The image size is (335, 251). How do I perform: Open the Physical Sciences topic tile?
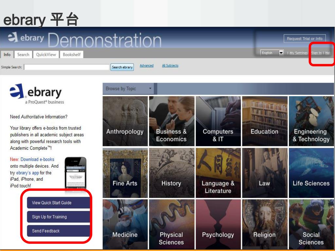(172, 224)
